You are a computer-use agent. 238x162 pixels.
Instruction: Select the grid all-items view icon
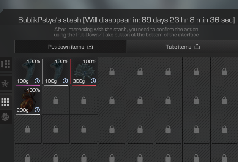[x=5, y=102]
